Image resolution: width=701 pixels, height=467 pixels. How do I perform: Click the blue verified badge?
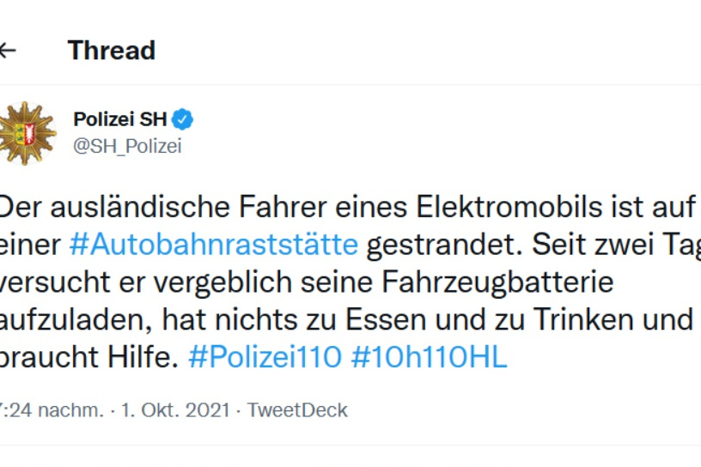coord(182,119)
